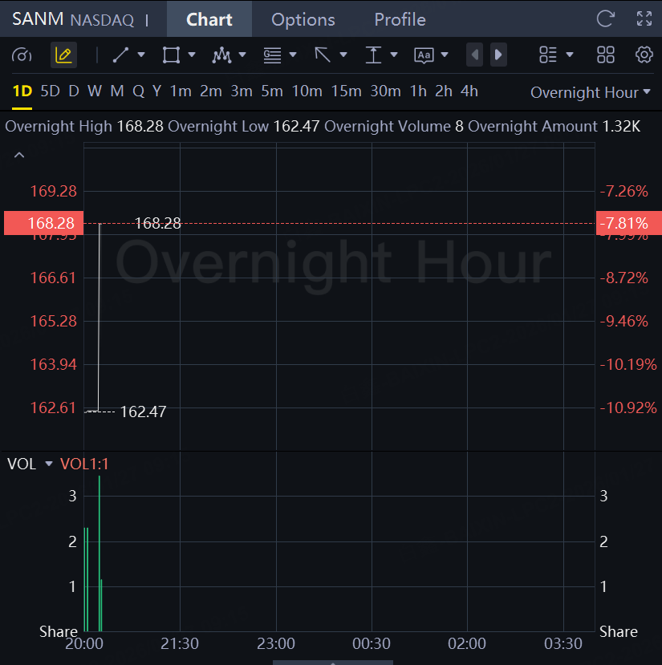Select the 2h interval
The width and height of the screenshot is (662, 665).
point(444,91)
